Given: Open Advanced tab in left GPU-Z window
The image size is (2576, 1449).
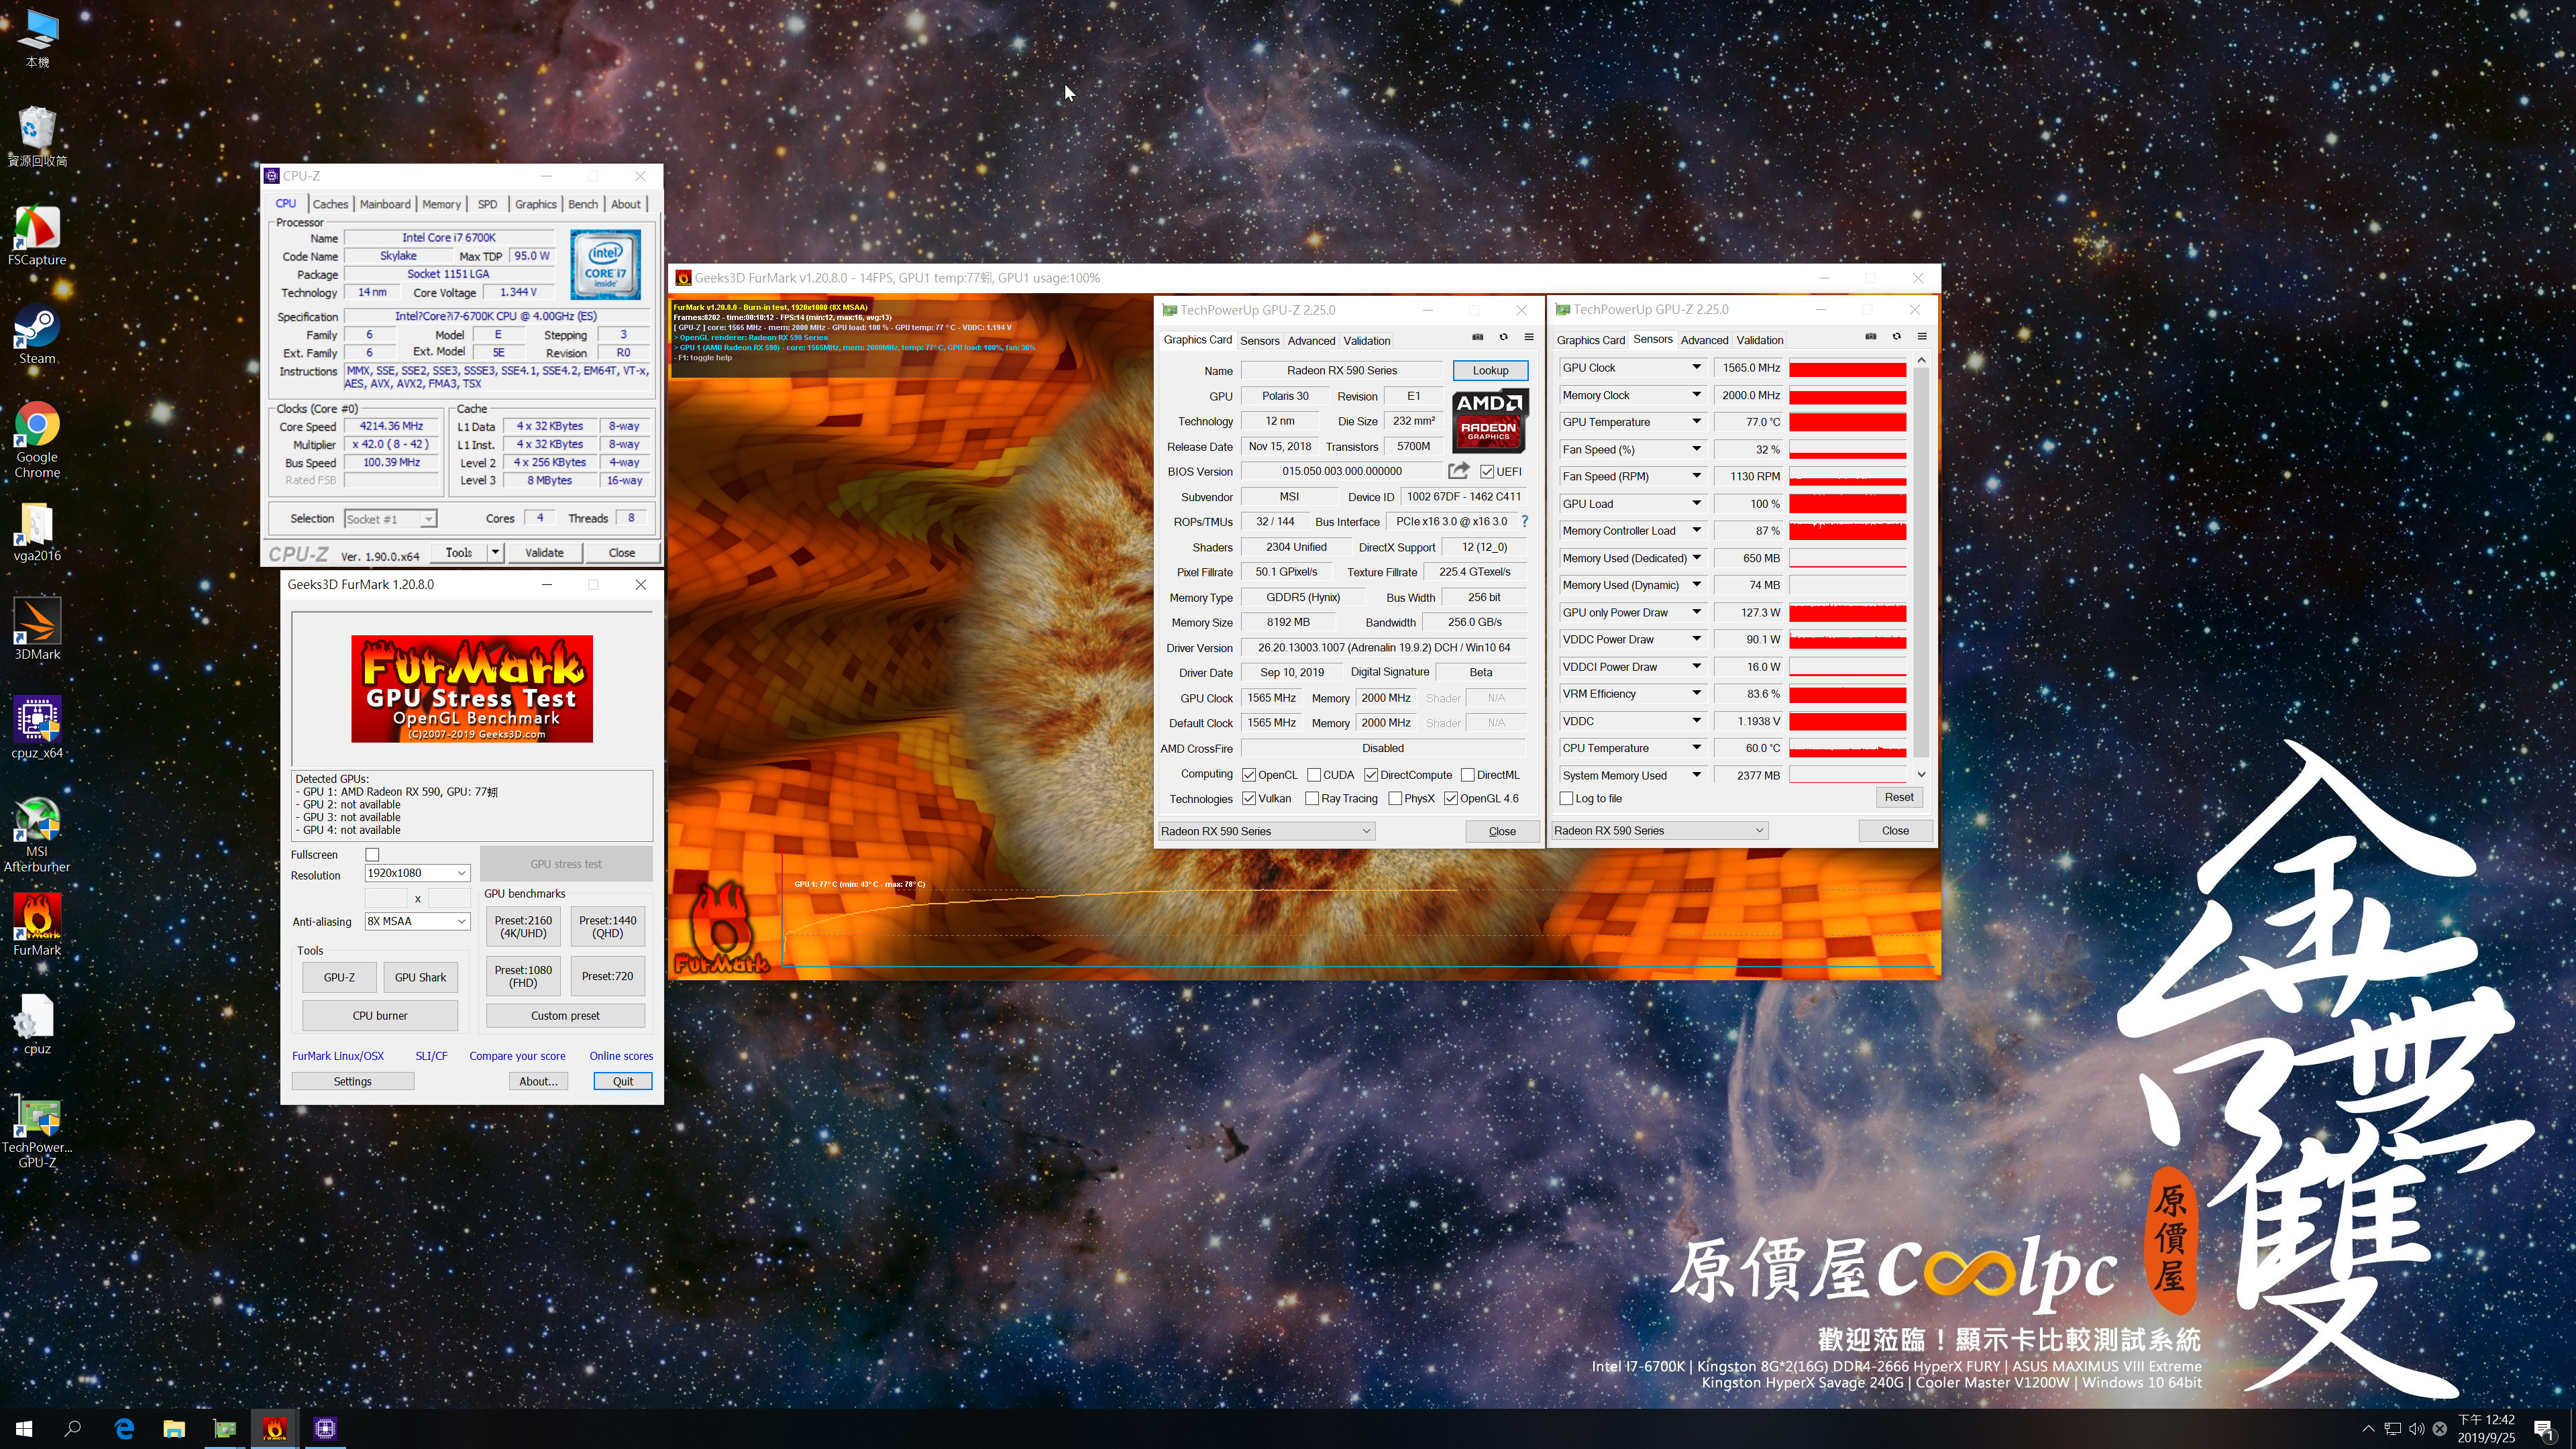Looking at the screenshot, I should pos(1311,341).
